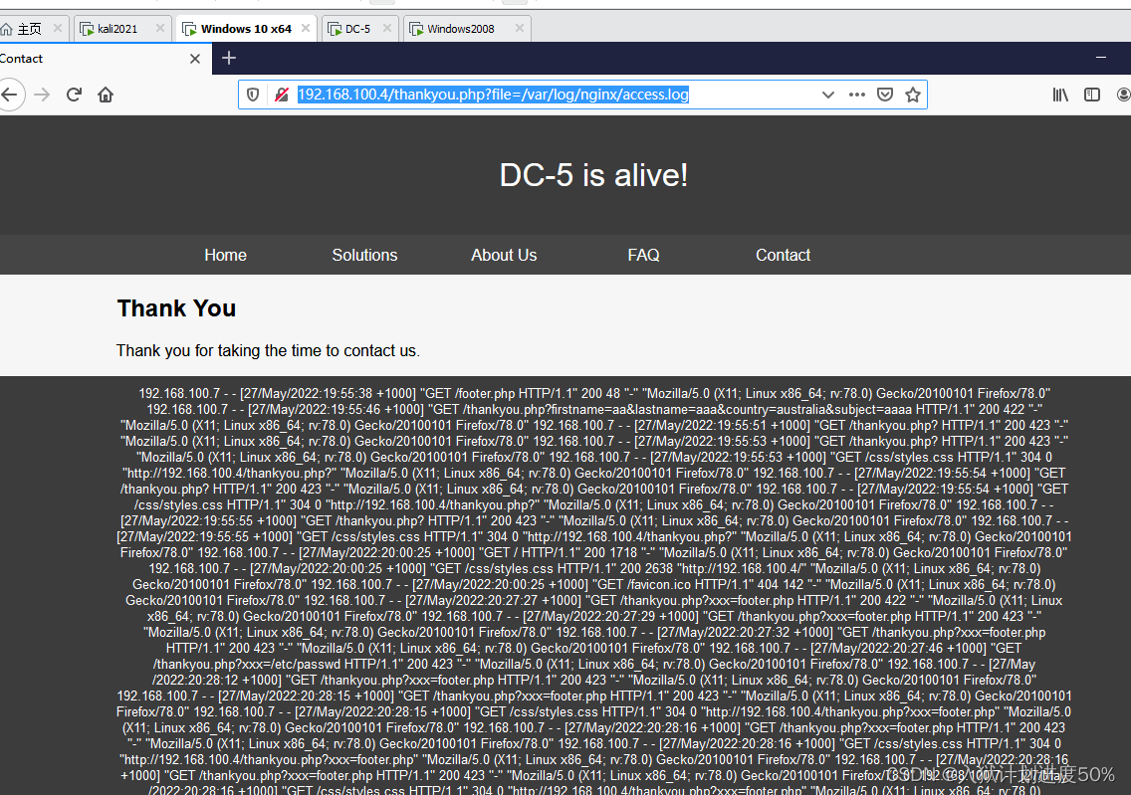Open a new browser tab
The height and width of the screenshot is (795, 1131).
pos(229,59)
